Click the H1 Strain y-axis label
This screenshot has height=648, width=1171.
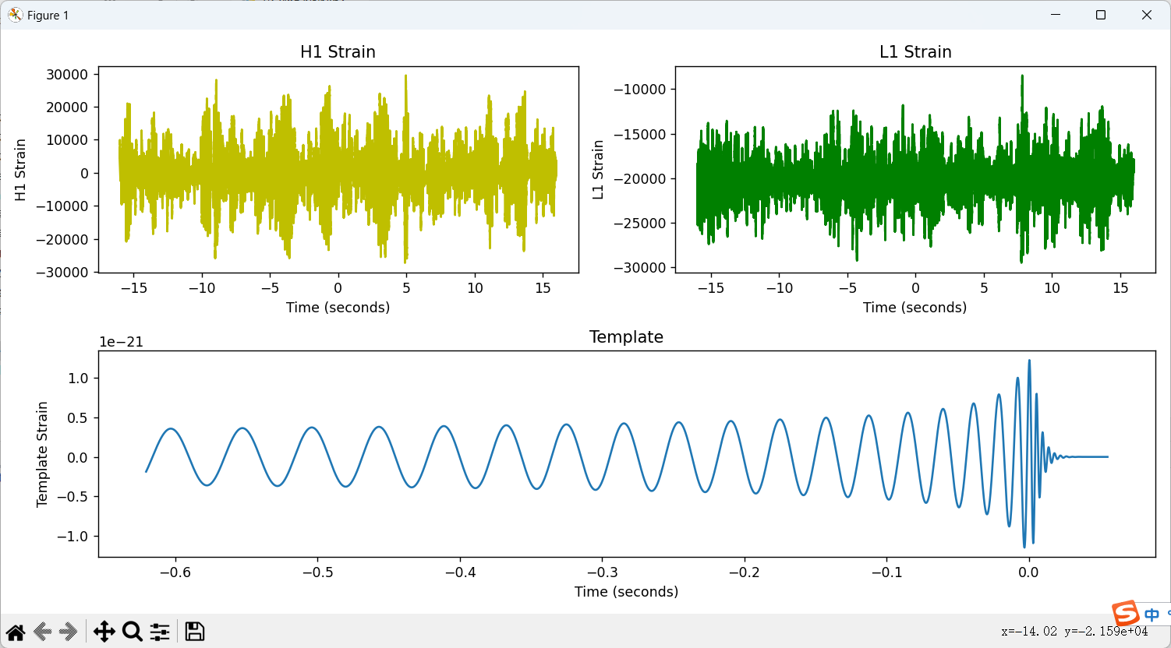pos(20,170)
